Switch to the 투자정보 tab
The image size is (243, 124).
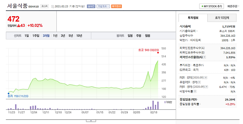click(193, 18)
